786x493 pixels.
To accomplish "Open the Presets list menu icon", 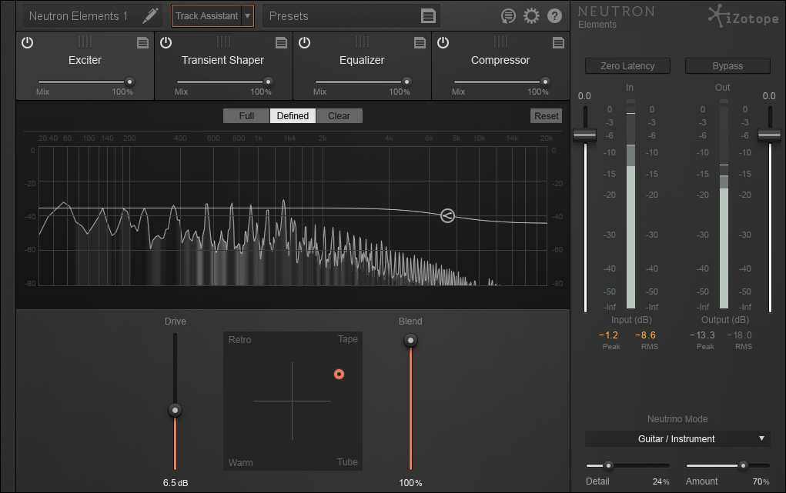I will click(x=428, y=16).
